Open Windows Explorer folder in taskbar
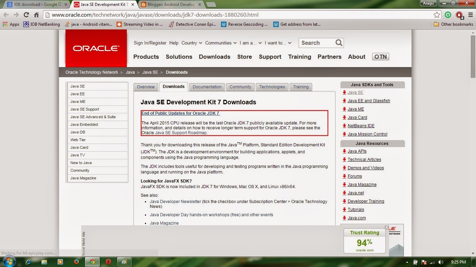The width and height of the screenshot is (476, 267). coord(44,262)
